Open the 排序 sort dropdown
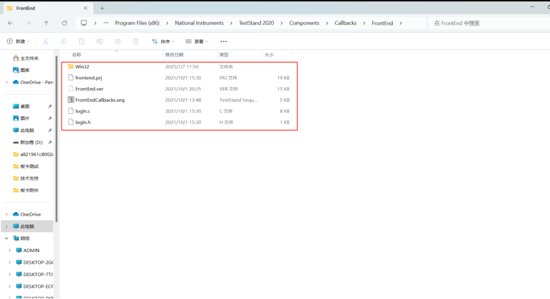 tap(163, 41)
